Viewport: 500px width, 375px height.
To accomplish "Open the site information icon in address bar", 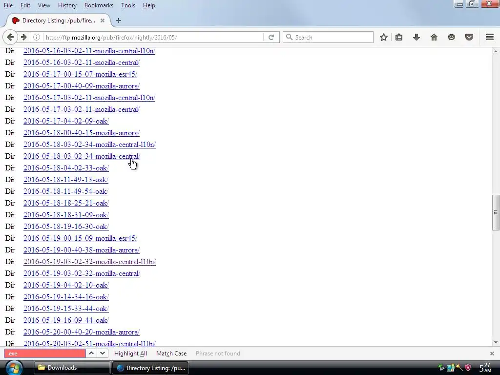I will (37, 37).
